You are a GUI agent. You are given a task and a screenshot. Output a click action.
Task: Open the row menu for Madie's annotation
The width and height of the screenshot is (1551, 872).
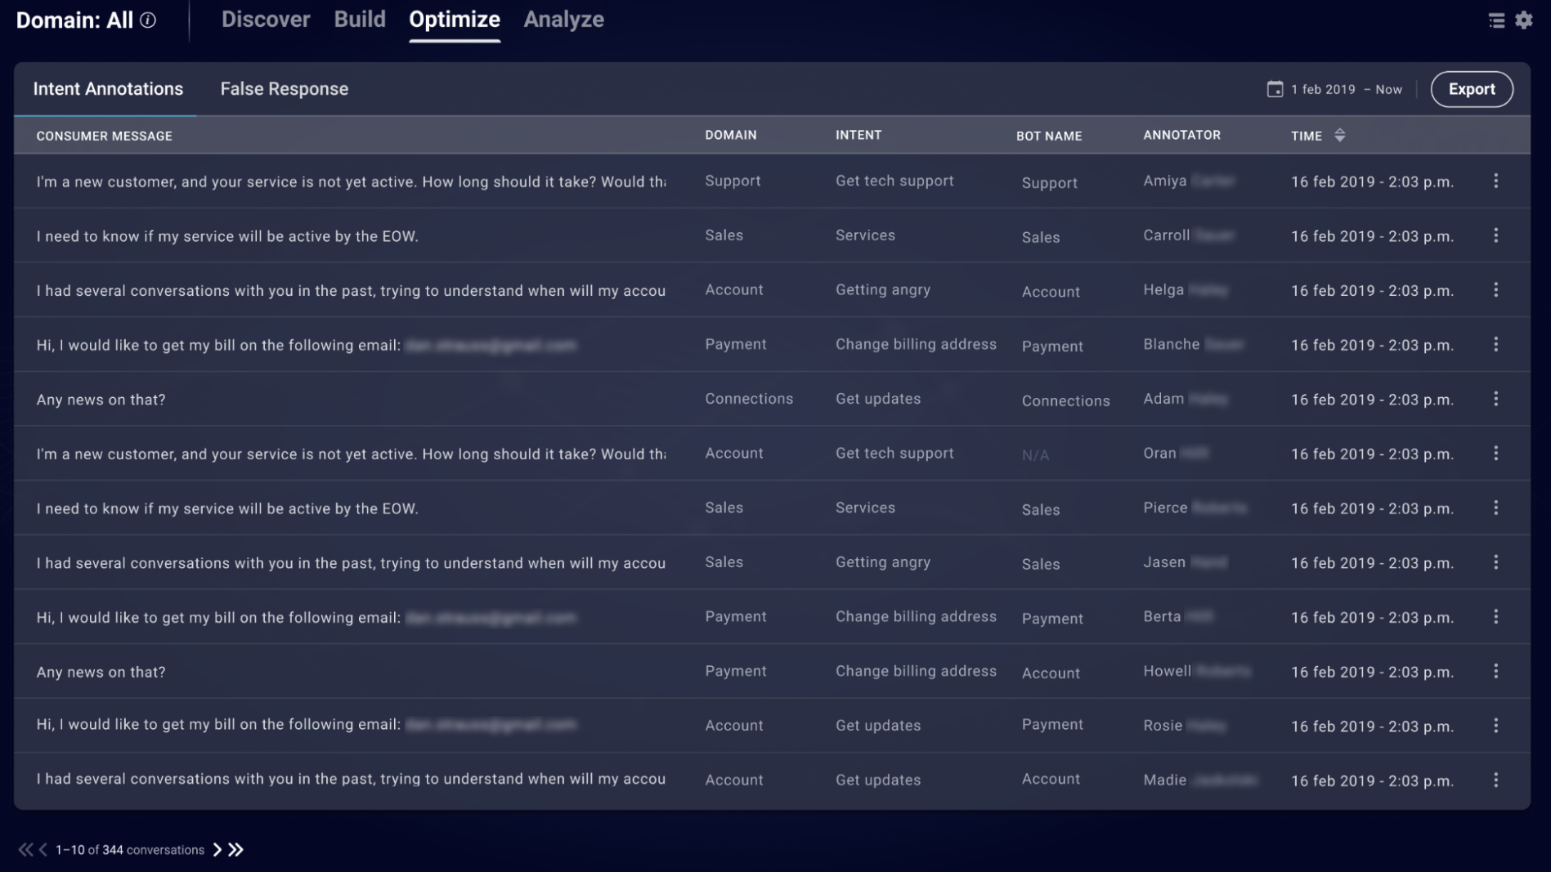[1495, 780]
